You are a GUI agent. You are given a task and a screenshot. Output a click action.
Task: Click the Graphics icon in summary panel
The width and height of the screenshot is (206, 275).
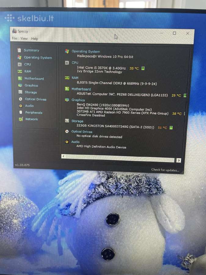click(67, 100)
